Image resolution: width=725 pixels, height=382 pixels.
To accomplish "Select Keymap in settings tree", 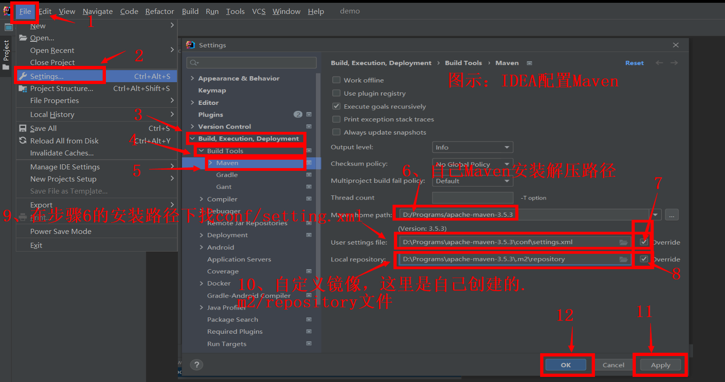I will pos(212,90).
